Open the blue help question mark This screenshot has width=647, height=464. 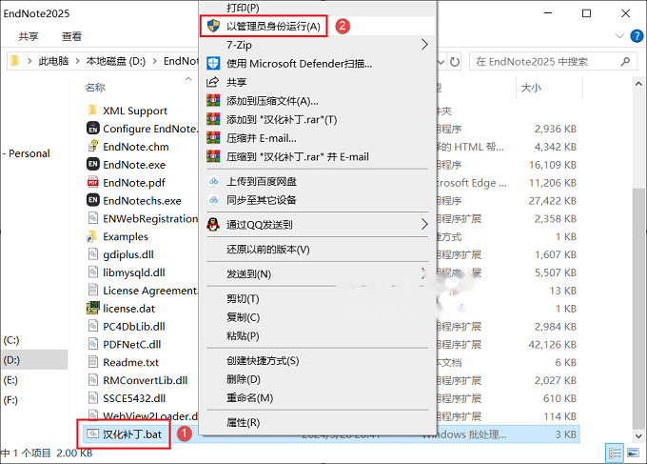[x=637, y=36]
